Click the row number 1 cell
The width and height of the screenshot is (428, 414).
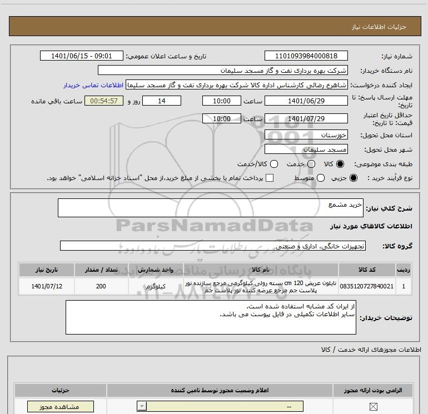404,286
